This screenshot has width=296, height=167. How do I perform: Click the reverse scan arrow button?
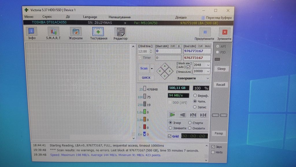pyautogui.click(x=182, y=115)
